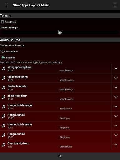This screenshot has width=120, height=160.
Task: Select the stringapps-capture song title
Action: (19, 67)
